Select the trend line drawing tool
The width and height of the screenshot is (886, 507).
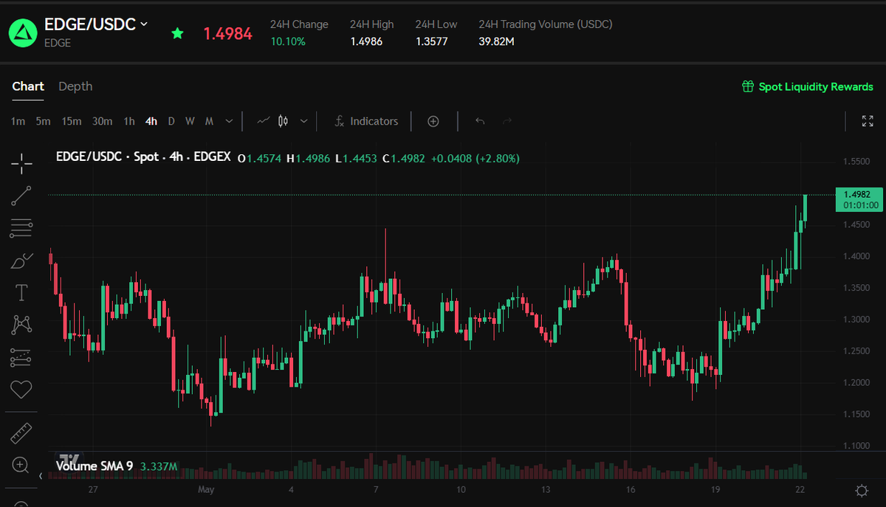21,196
